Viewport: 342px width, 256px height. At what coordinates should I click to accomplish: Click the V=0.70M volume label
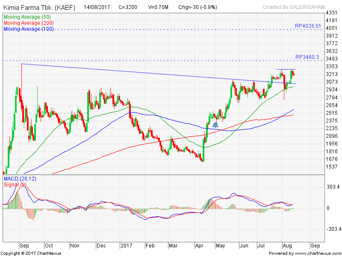coord(159,8)
